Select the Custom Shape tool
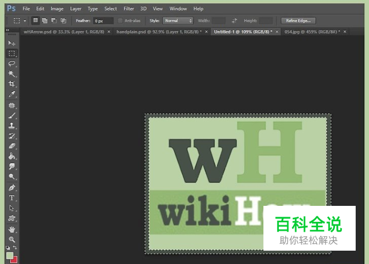This screenshot has height=264, width=369. tap(12, 218)
